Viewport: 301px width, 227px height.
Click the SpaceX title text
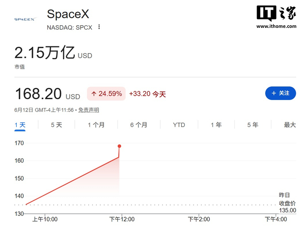[68, 14]
